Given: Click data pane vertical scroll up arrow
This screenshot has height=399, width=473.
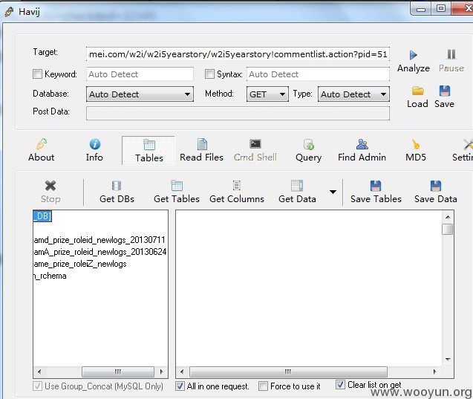Looking at the screenshot, I should [x=448, y=217].
